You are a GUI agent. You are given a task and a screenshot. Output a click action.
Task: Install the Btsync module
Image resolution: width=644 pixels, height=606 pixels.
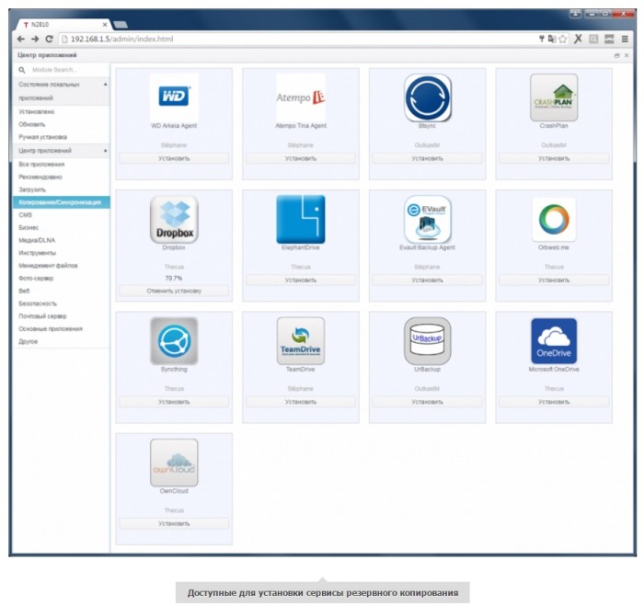tap(428, 158)
